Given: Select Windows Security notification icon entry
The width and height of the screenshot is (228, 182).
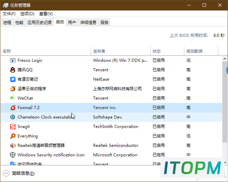Looking at the screenshot, I should point(51,155).
